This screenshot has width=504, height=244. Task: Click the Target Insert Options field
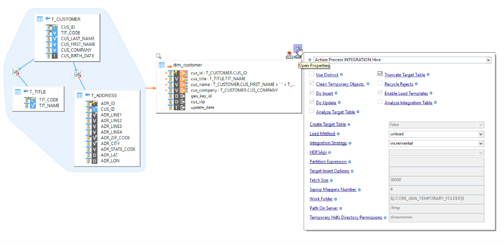[437, 171]
